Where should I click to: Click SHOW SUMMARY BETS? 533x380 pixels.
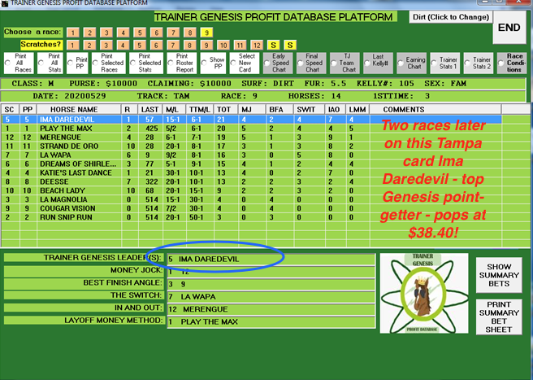tap(499, 275)
